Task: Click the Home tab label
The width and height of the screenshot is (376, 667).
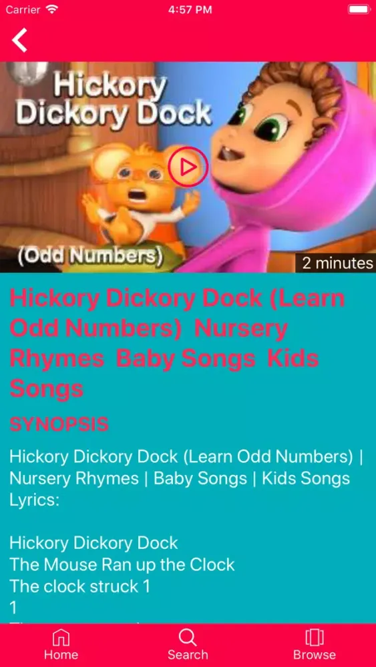Action: coord(61,655)
